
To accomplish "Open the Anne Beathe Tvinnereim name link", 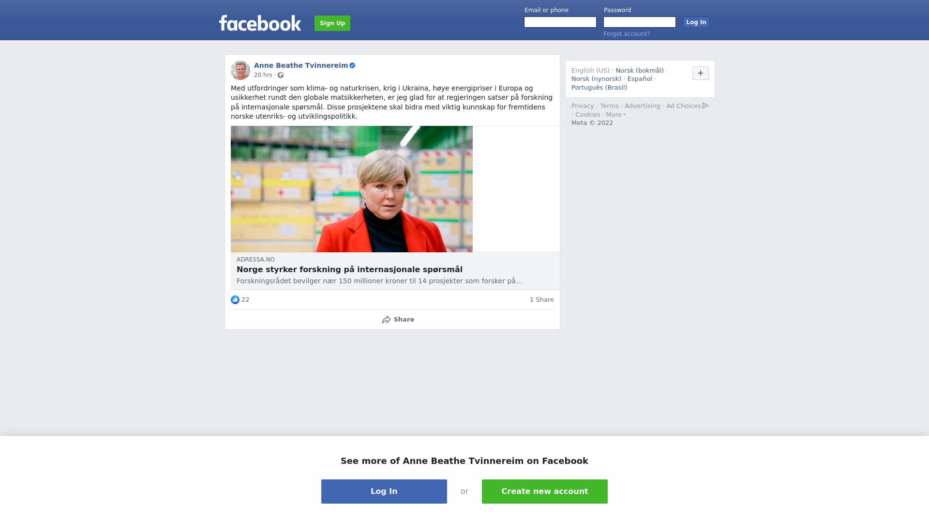I will pyautogui.click(x=301, y=65).
